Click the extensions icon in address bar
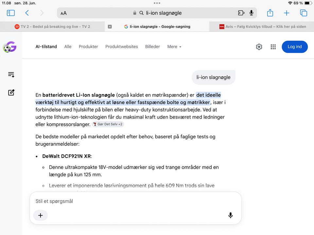314x235 pixels. pos(241,13)
